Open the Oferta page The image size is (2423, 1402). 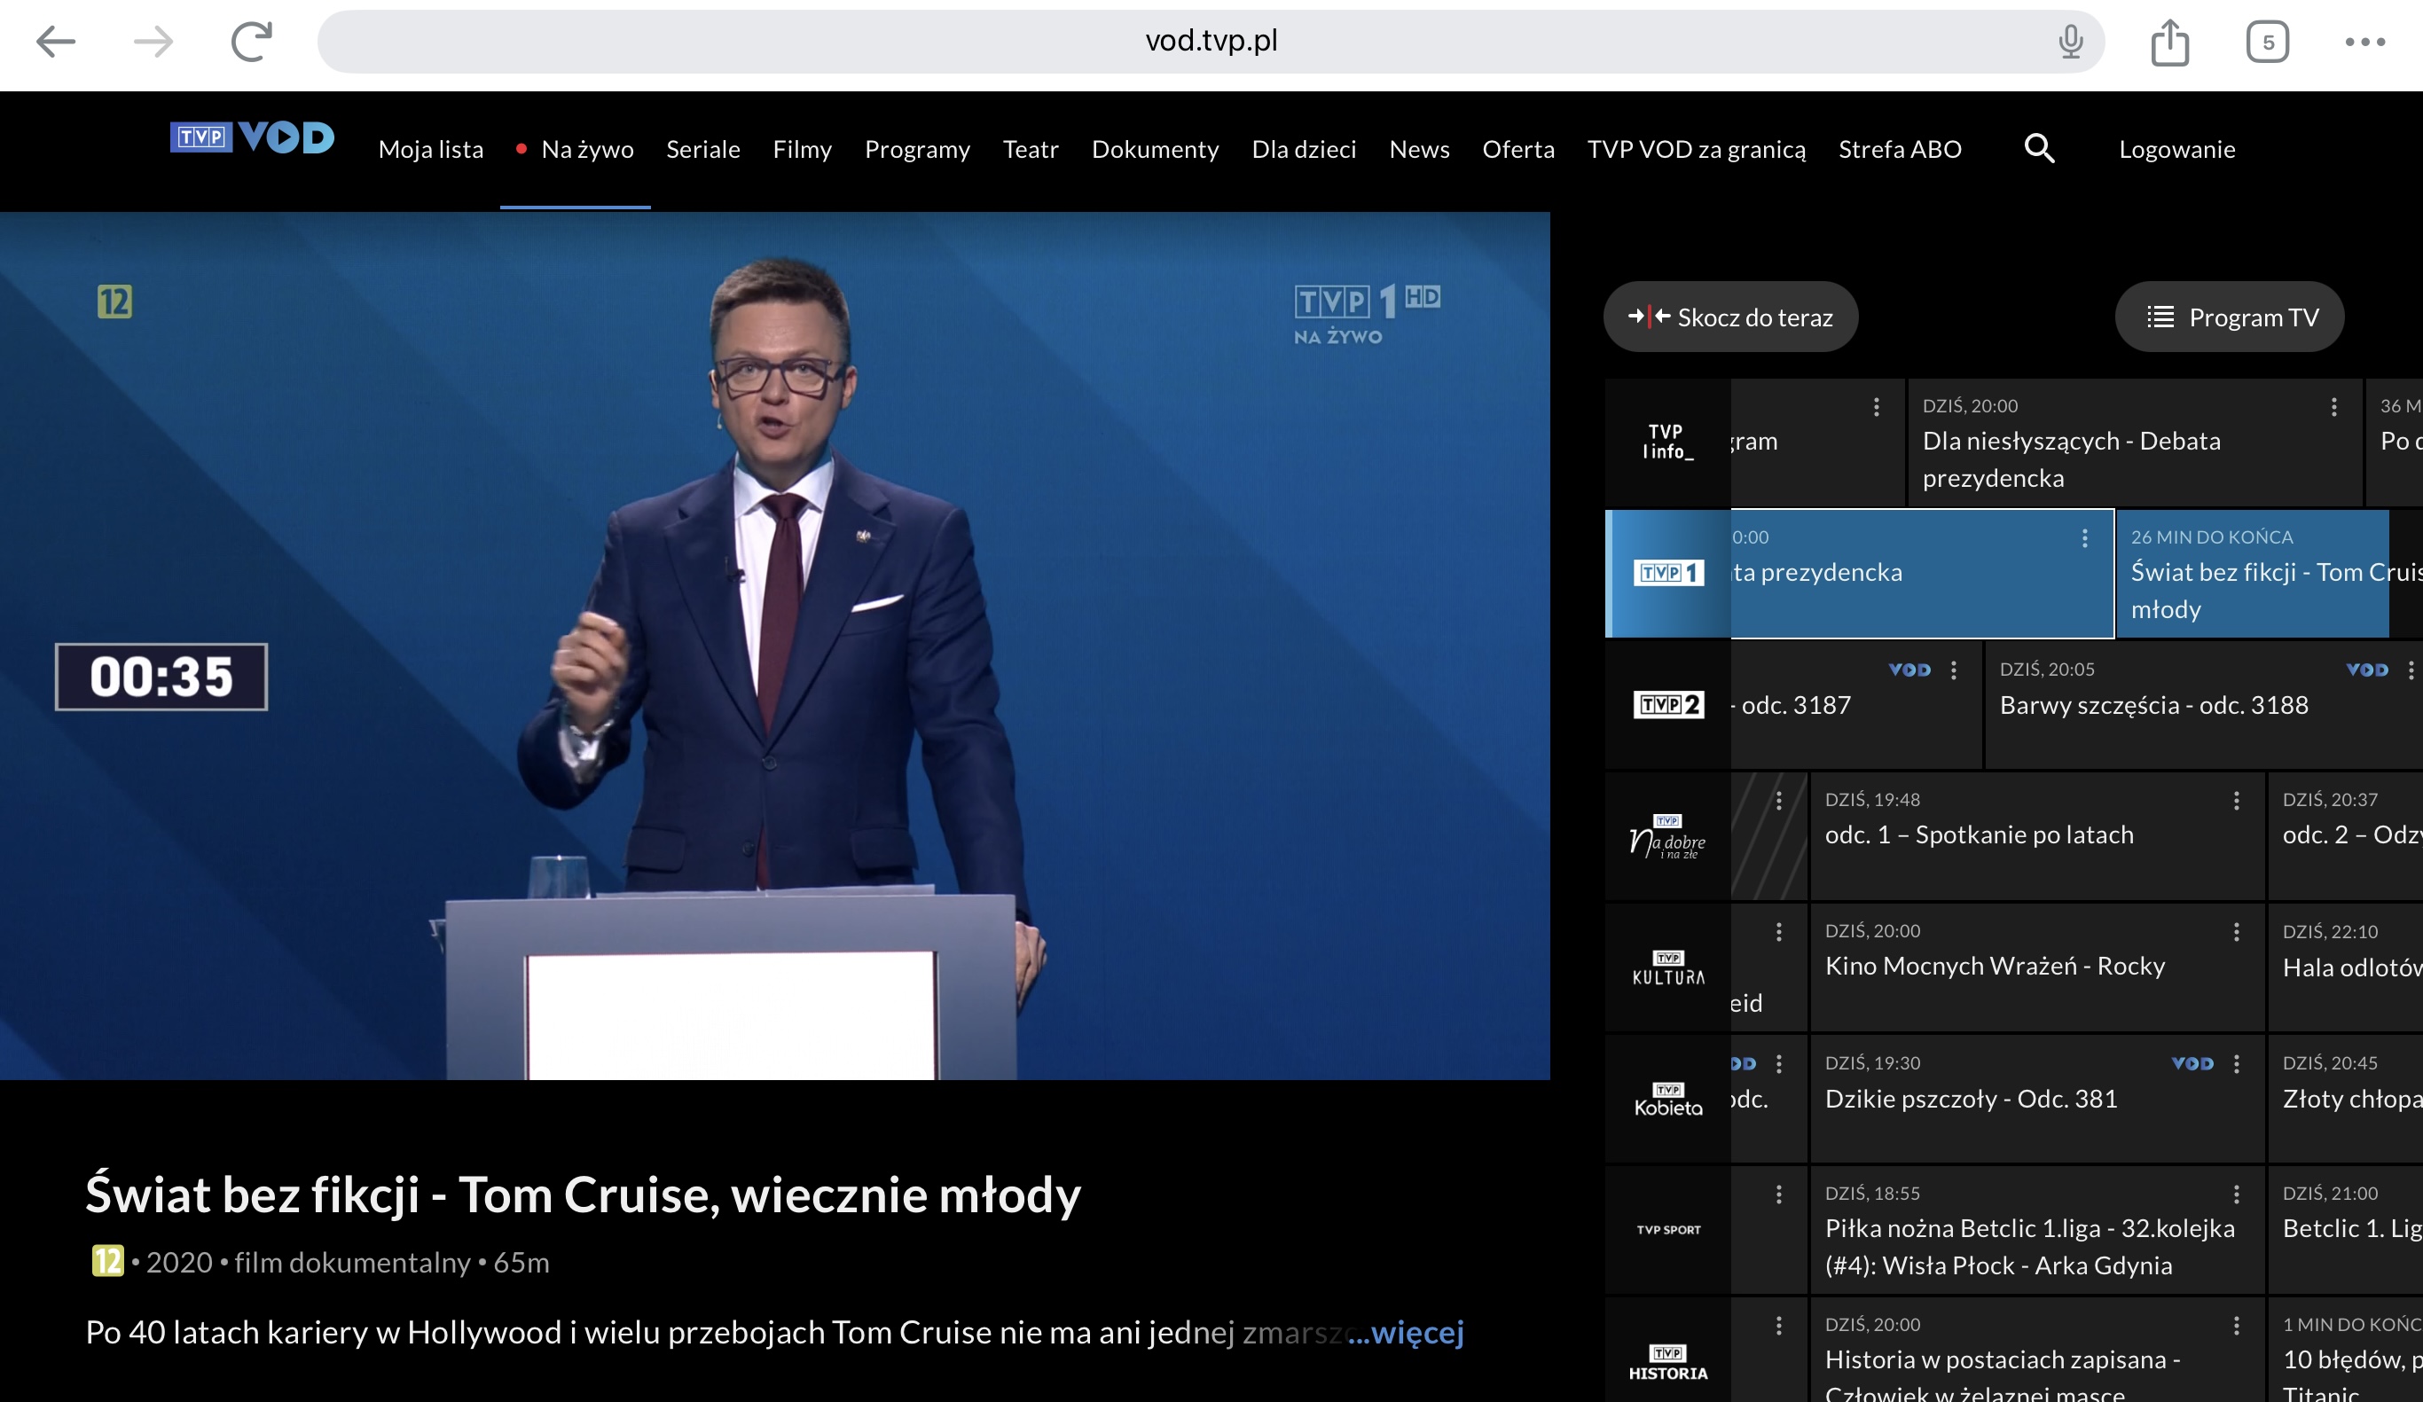click(x=1518, y=149)
